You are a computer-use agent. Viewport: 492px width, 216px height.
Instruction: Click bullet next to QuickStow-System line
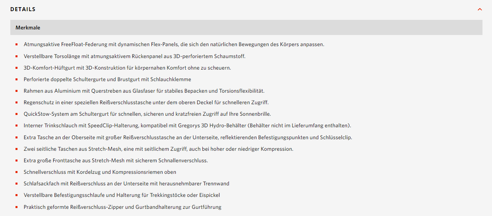tap(17, 114)
